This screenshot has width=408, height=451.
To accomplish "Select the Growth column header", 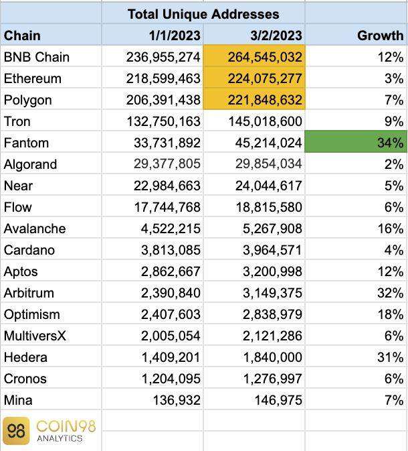I will [x=380, y=36].
